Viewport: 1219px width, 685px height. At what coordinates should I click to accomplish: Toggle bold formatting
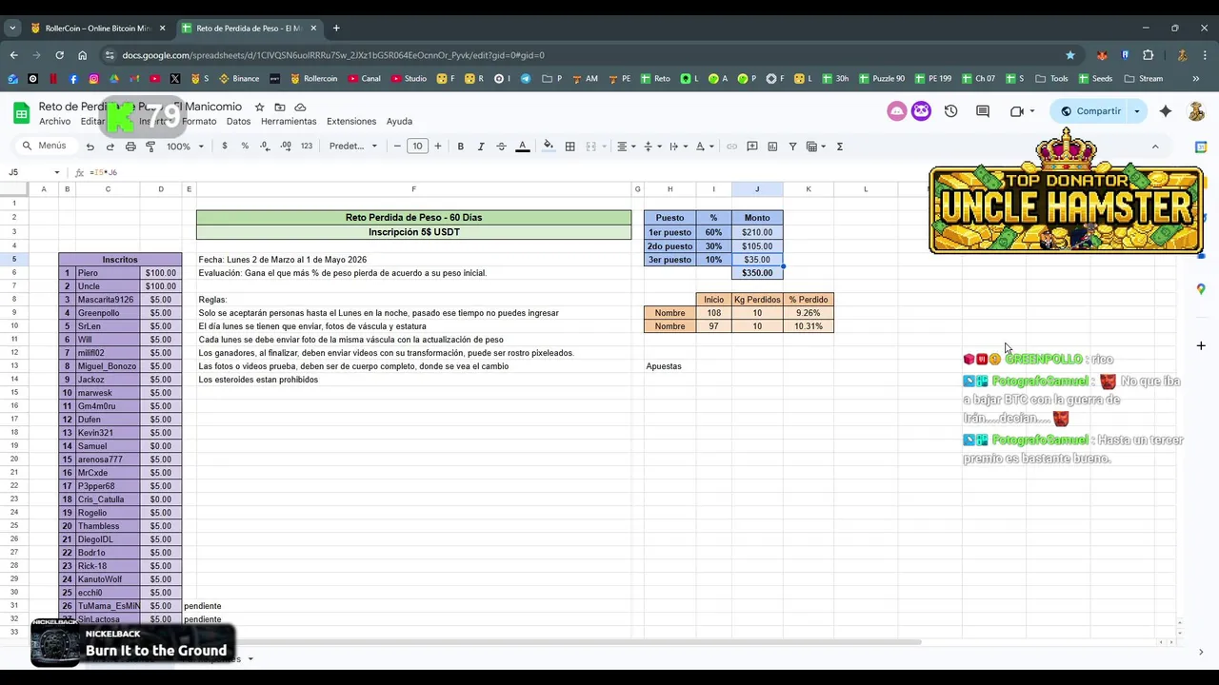[x=461, y=147]
